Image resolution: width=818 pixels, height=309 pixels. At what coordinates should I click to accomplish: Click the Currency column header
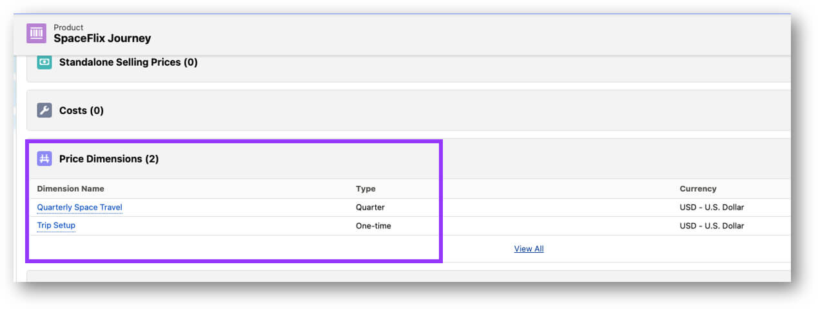click(697, 189)
